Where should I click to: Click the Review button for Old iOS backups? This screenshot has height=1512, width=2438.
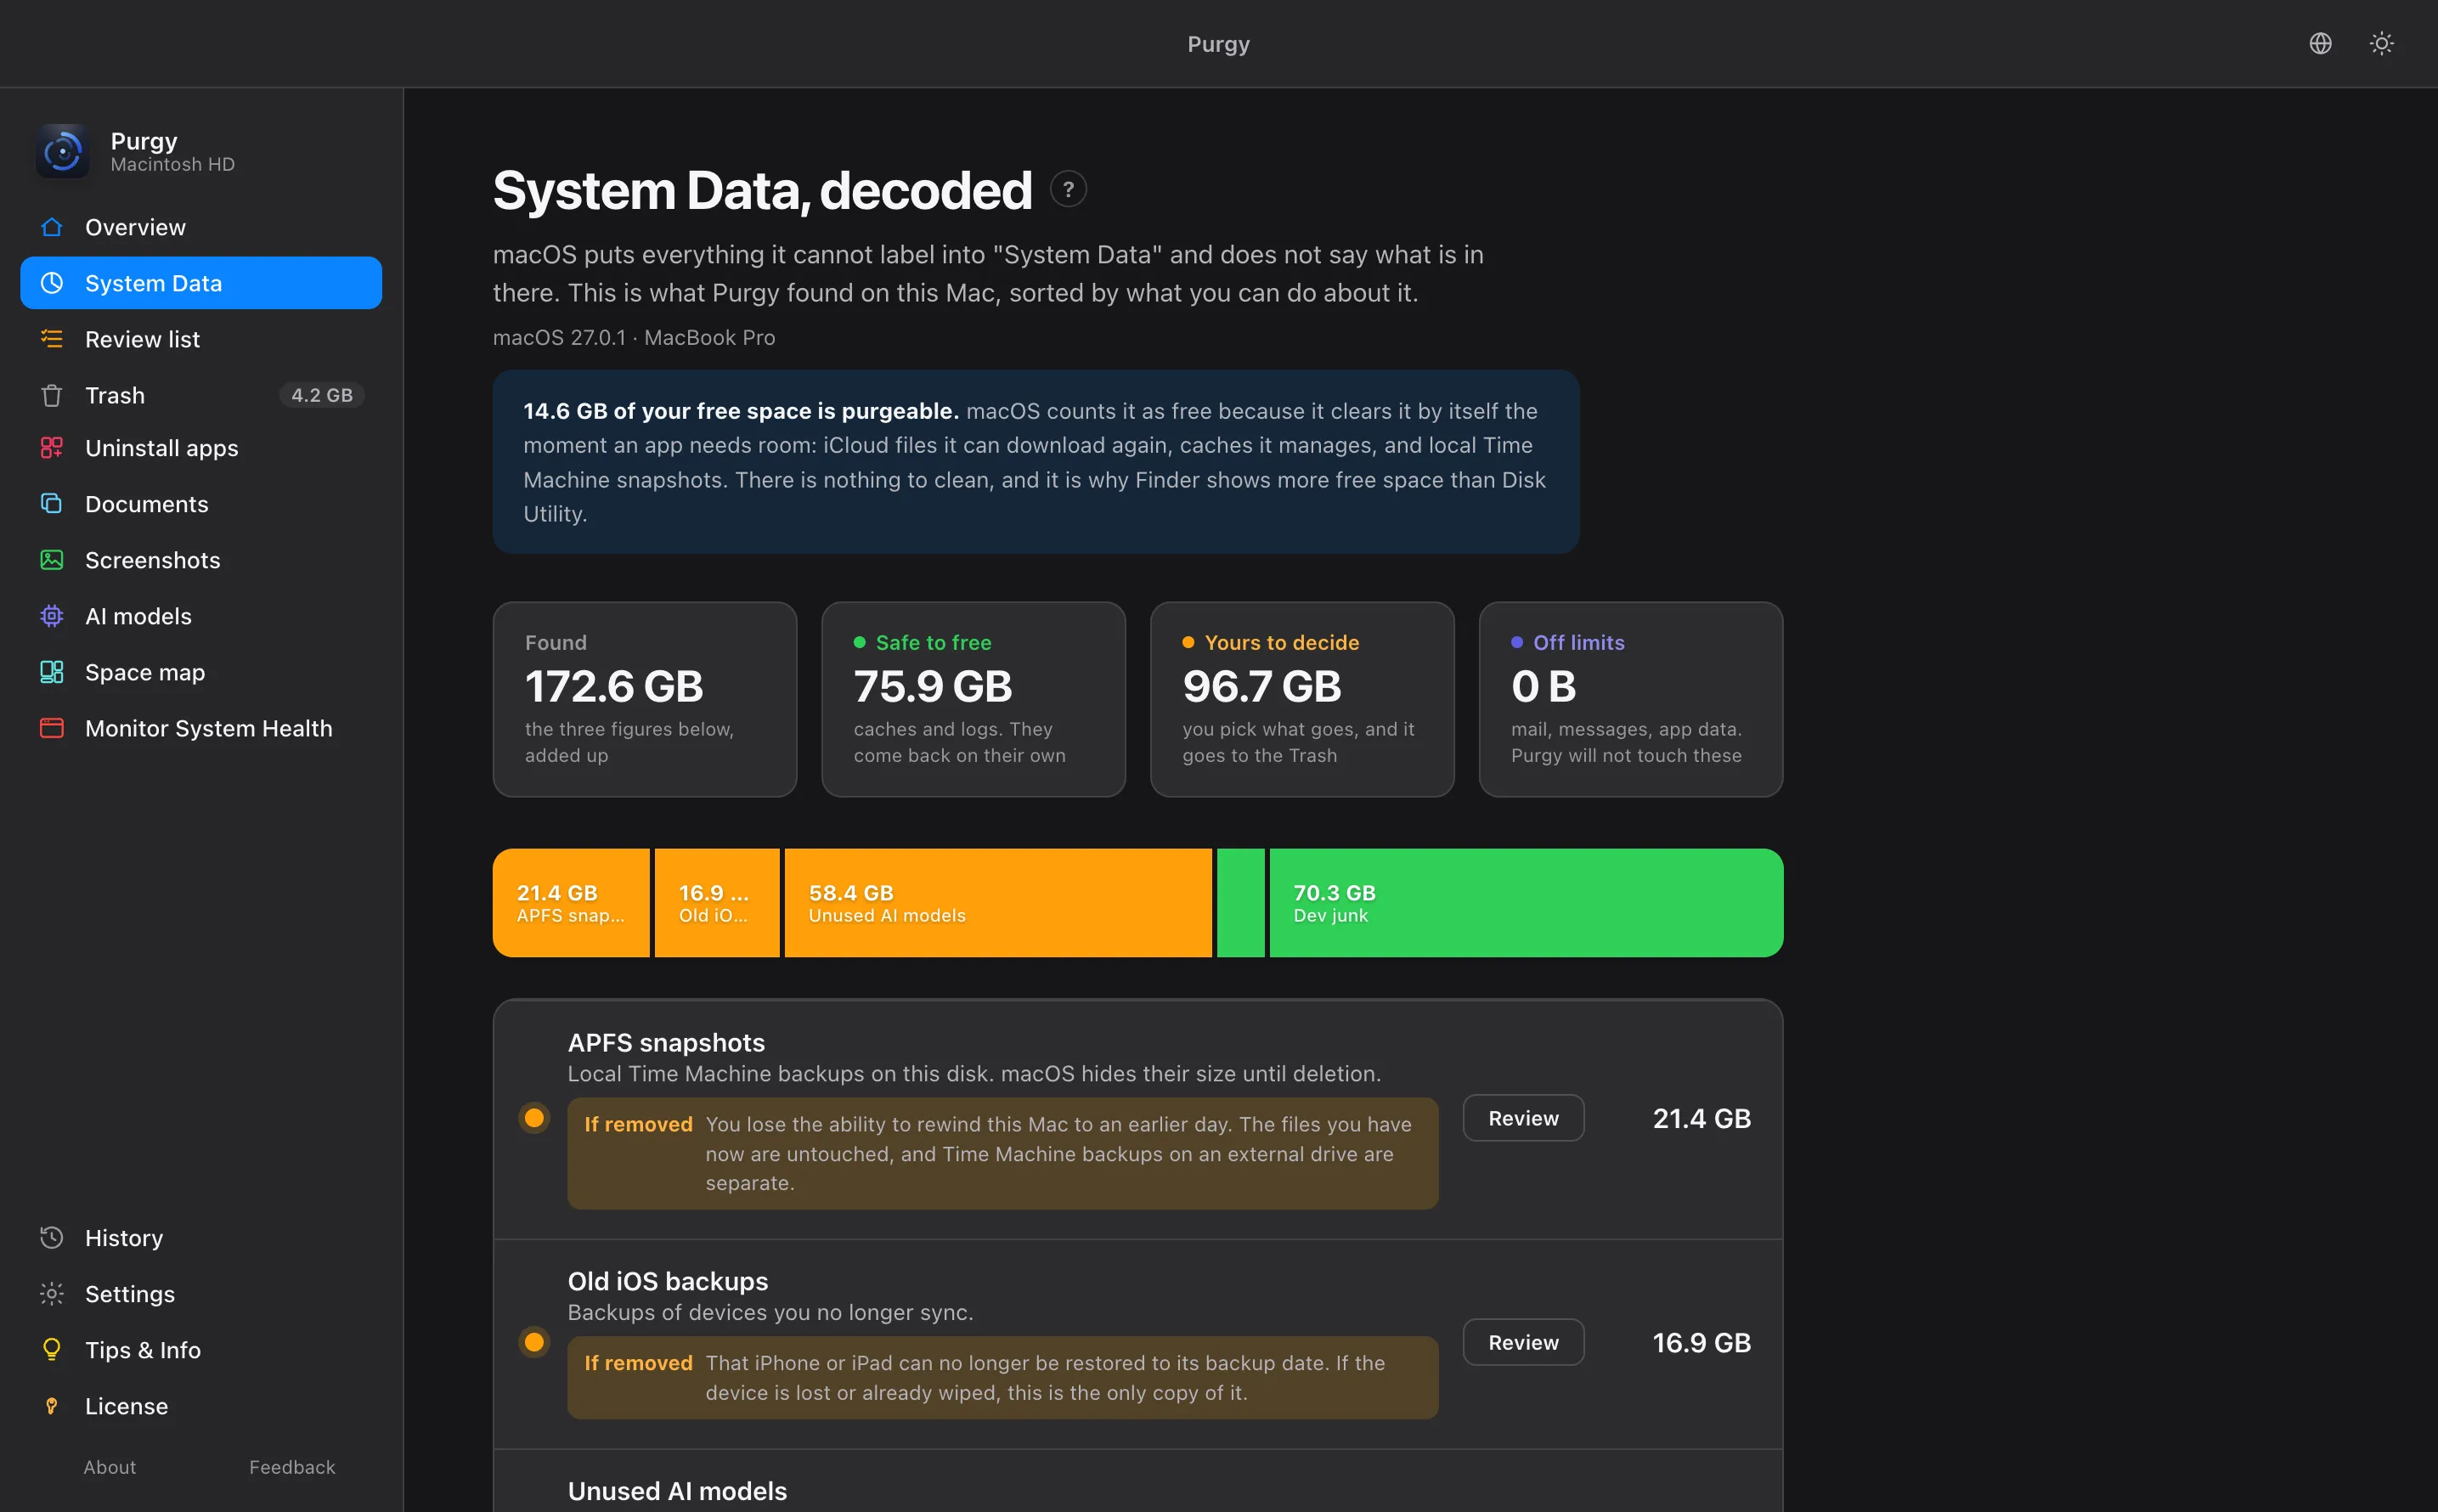(1523, 1342)
